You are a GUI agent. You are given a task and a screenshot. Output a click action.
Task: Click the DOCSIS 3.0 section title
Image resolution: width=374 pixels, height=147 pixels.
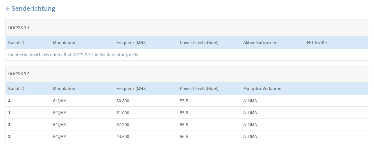pos(19,74)
